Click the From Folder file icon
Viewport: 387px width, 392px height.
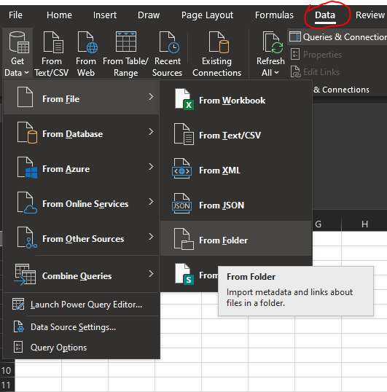[x=184, y=239]
